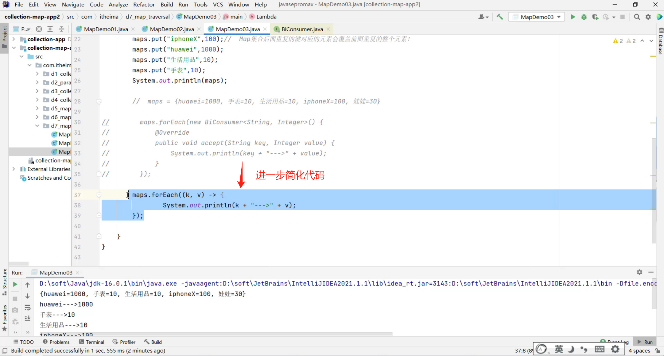Viewport: 664px width, 356px height.
Task: Open Search Everywhere magnifier icon
Action: coord(637,17)
